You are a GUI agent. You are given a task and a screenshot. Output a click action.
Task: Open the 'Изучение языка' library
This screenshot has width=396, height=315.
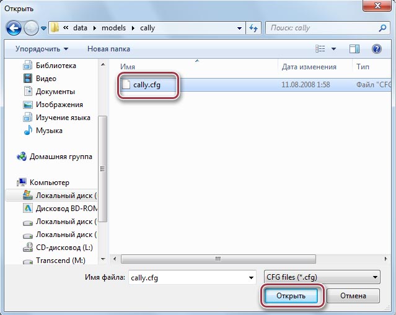click(x=63, y=118)
